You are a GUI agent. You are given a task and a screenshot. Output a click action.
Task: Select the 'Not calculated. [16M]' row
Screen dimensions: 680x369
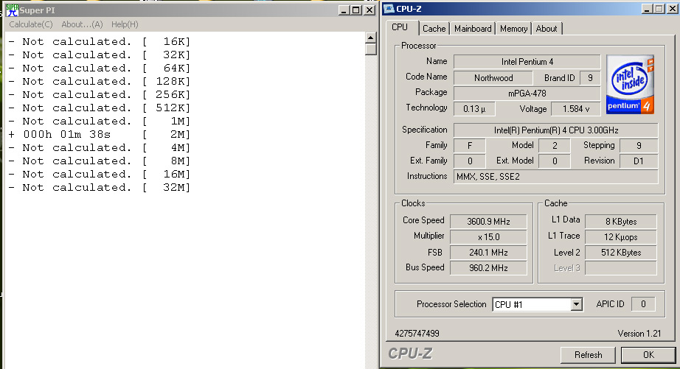100,174
